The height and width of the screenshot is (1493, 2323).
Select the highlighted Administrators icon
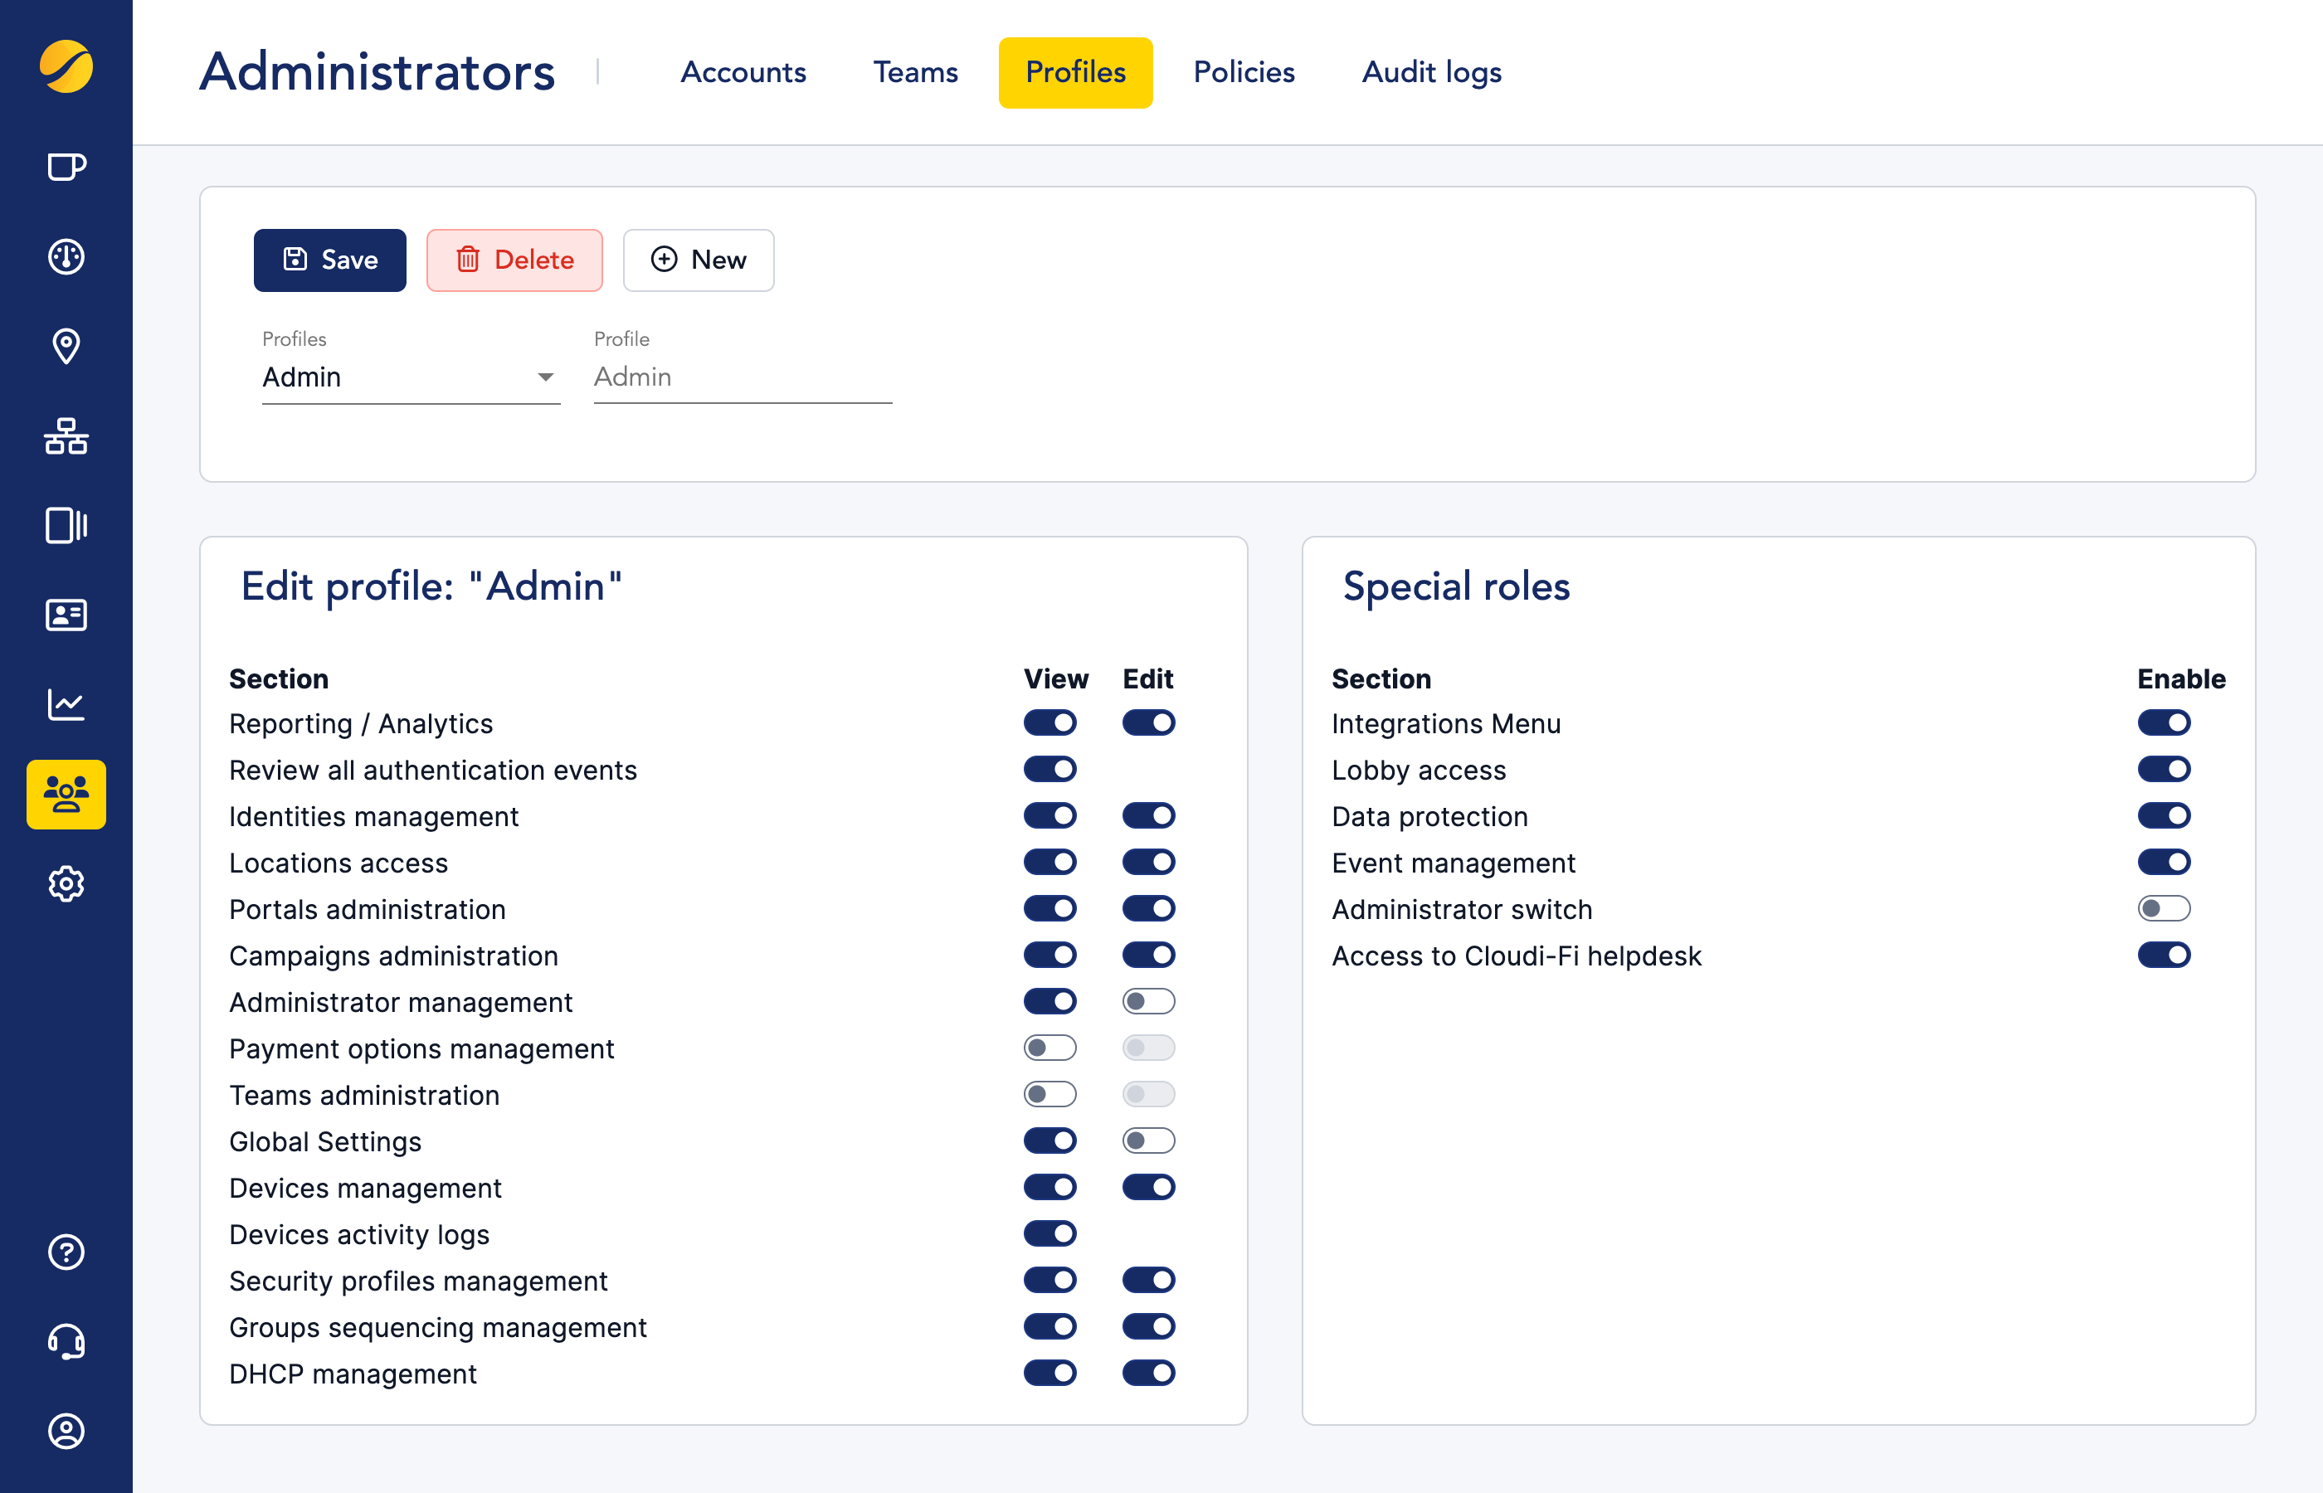click(x=65, y=795)
